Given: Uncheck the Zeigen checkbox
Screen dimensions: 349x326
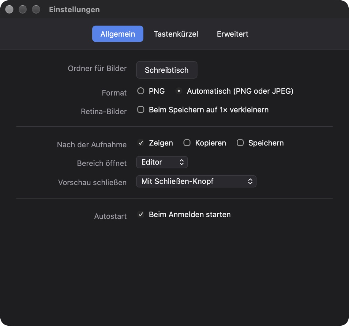Looking at the screenshot, I should pos(141,143).
